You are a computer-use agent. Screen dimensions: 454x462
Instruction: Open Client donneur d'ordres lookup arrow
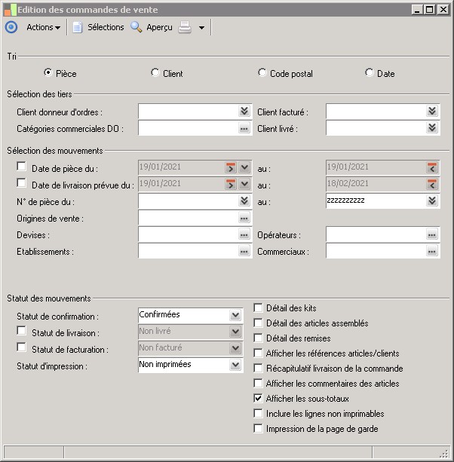pyautogui.click(x=244, y=111)
